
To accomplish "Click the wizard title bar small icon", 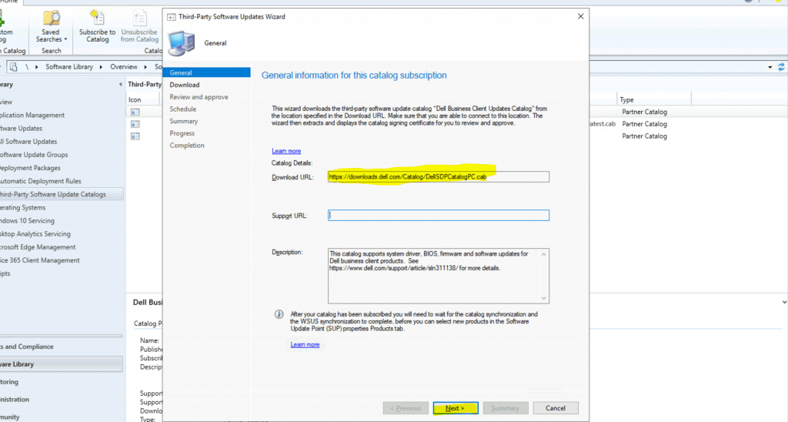I will coord(172,17).
